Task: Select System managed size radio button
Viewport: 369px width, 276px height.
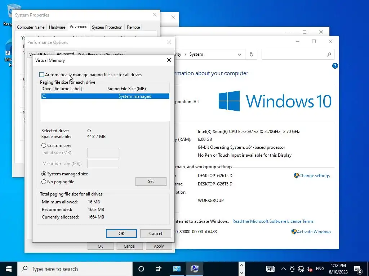Action: pos(44,174)
